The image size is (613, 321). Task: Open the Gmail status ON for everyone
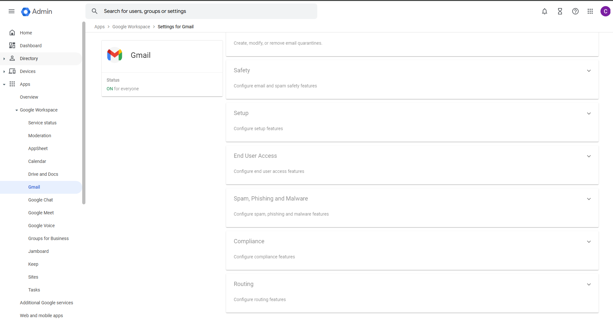(123, 89)
